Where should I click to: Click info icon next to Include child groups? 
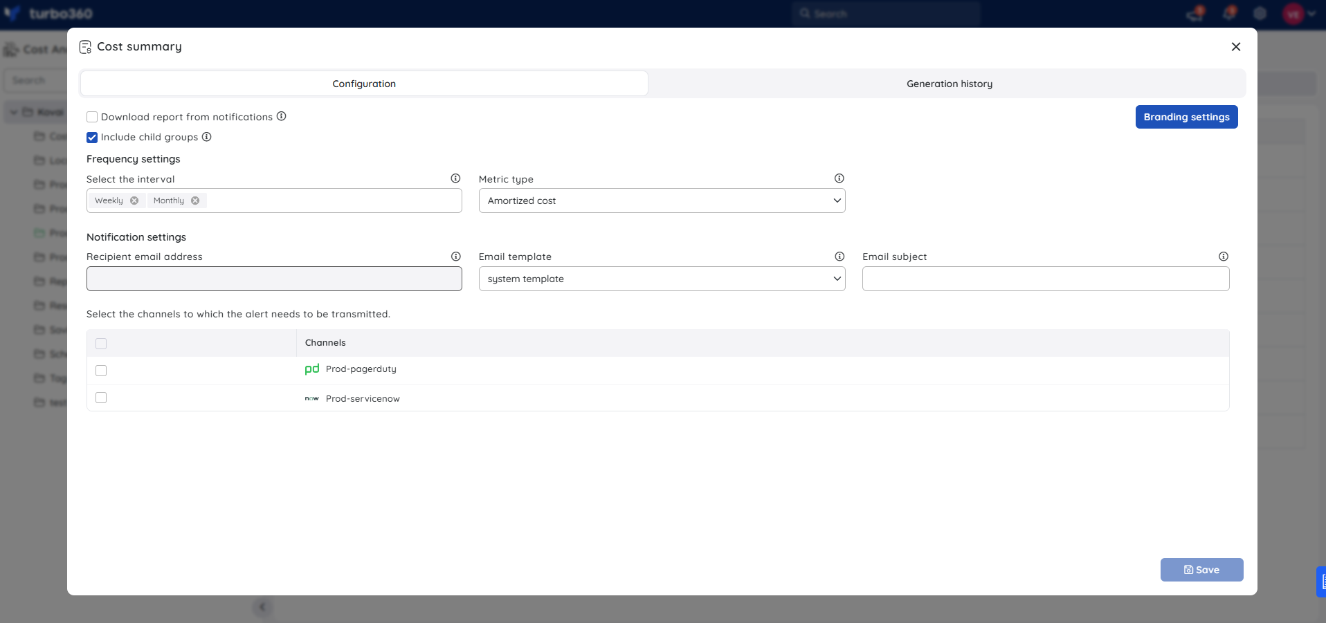(207, 137)
